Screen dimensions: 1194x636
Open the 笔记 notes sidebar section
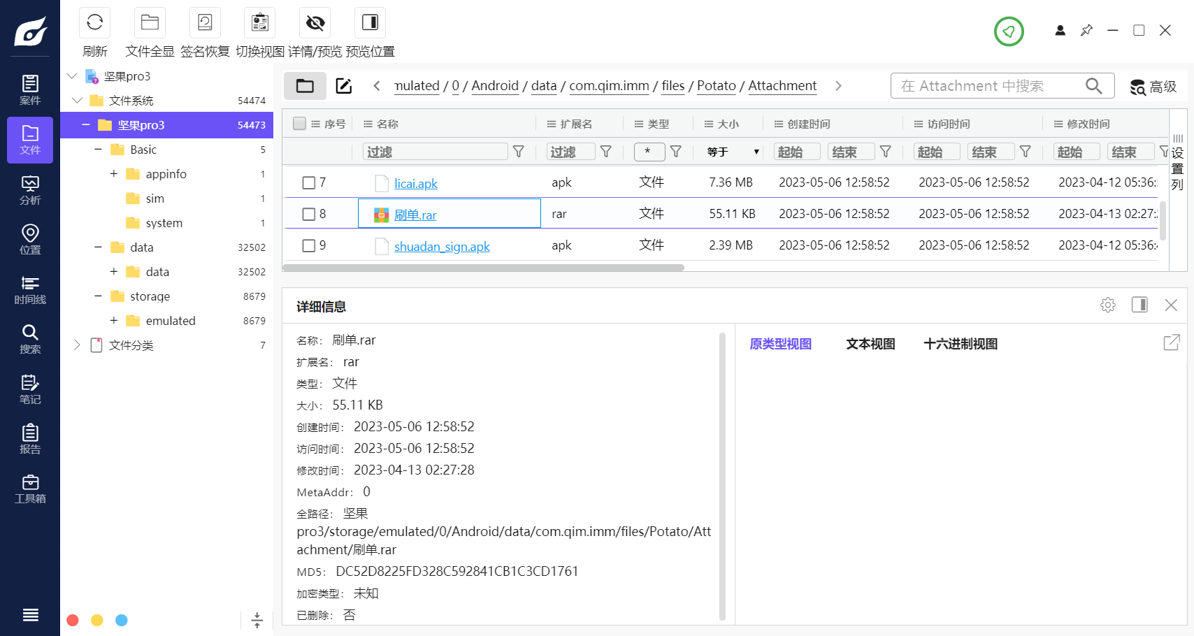tap(30, 389)
